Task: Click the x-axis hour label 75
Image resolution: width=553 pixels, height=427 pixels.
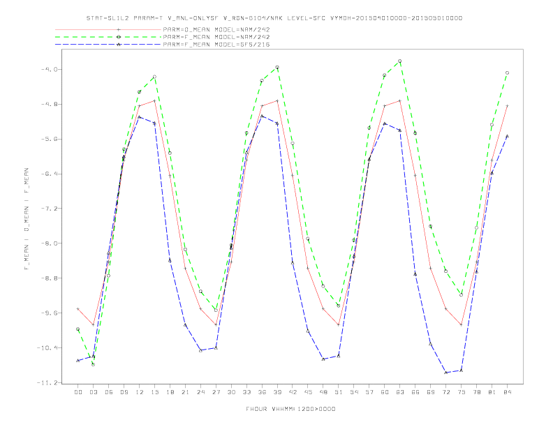Action: click(462, 392)
